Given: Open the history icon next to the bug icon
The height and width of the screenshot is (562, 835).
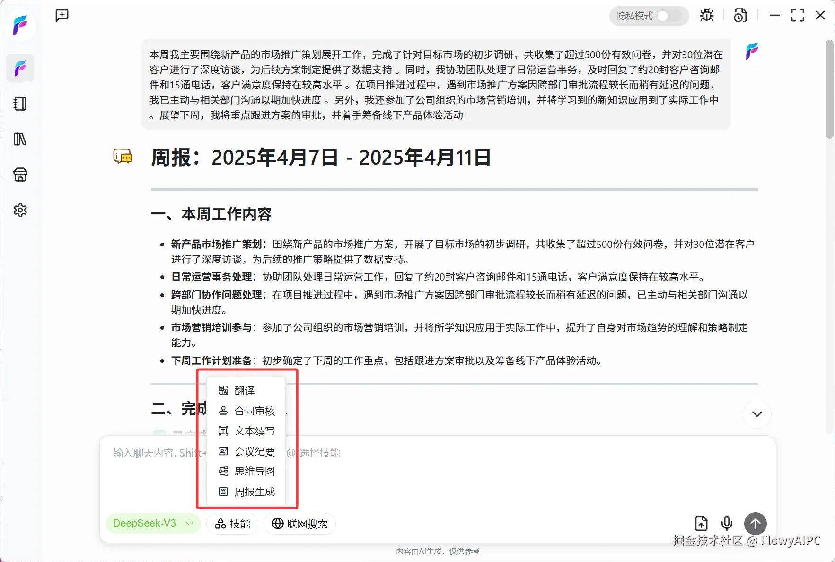Looking at the screenshot, I should 740,16.
